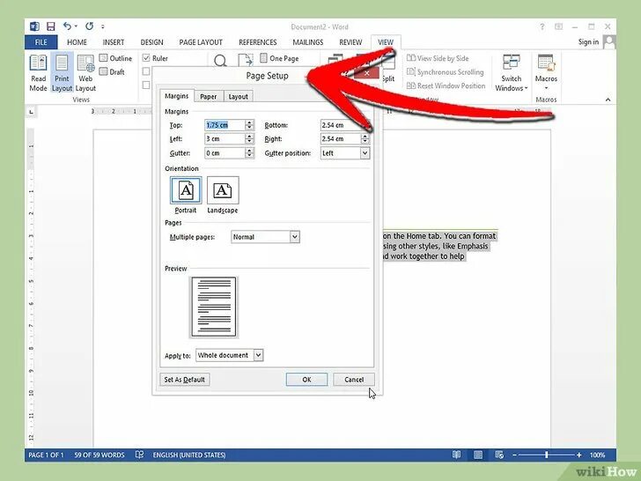
Task: Select the Margins tab
Action: (177, 96)
